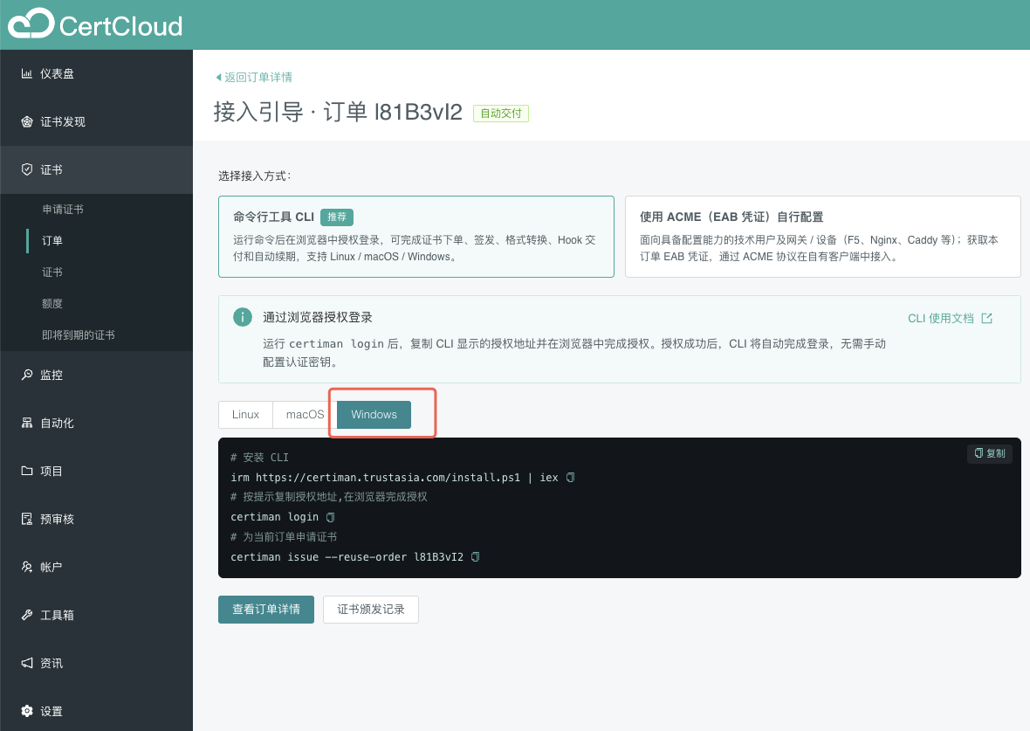Click the 监控 magnifier icon

click(27, 375)
